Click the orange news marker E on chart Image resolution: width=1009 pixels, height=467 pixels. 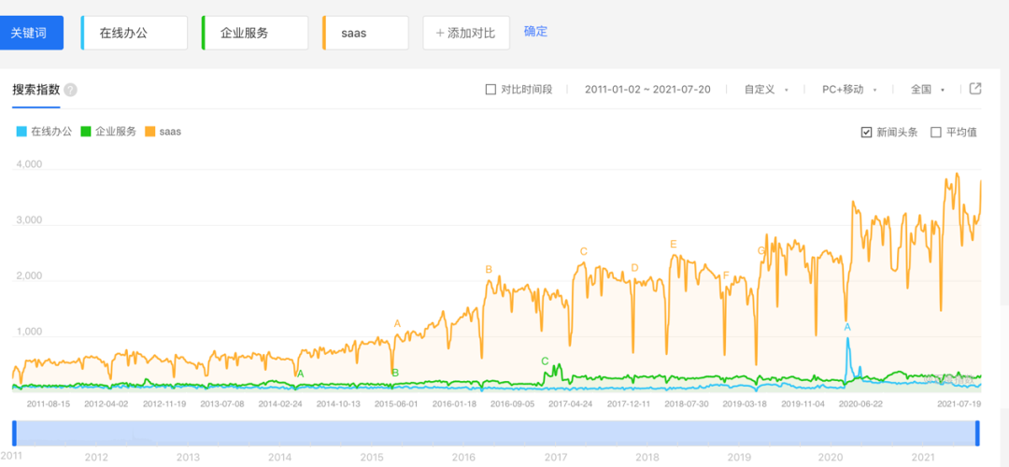673,245
